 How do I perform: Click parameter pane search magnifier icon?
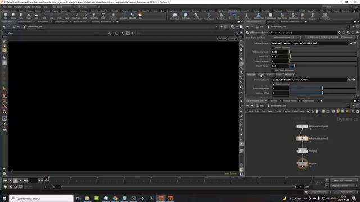pyautogui.click(x=348, y=33)
